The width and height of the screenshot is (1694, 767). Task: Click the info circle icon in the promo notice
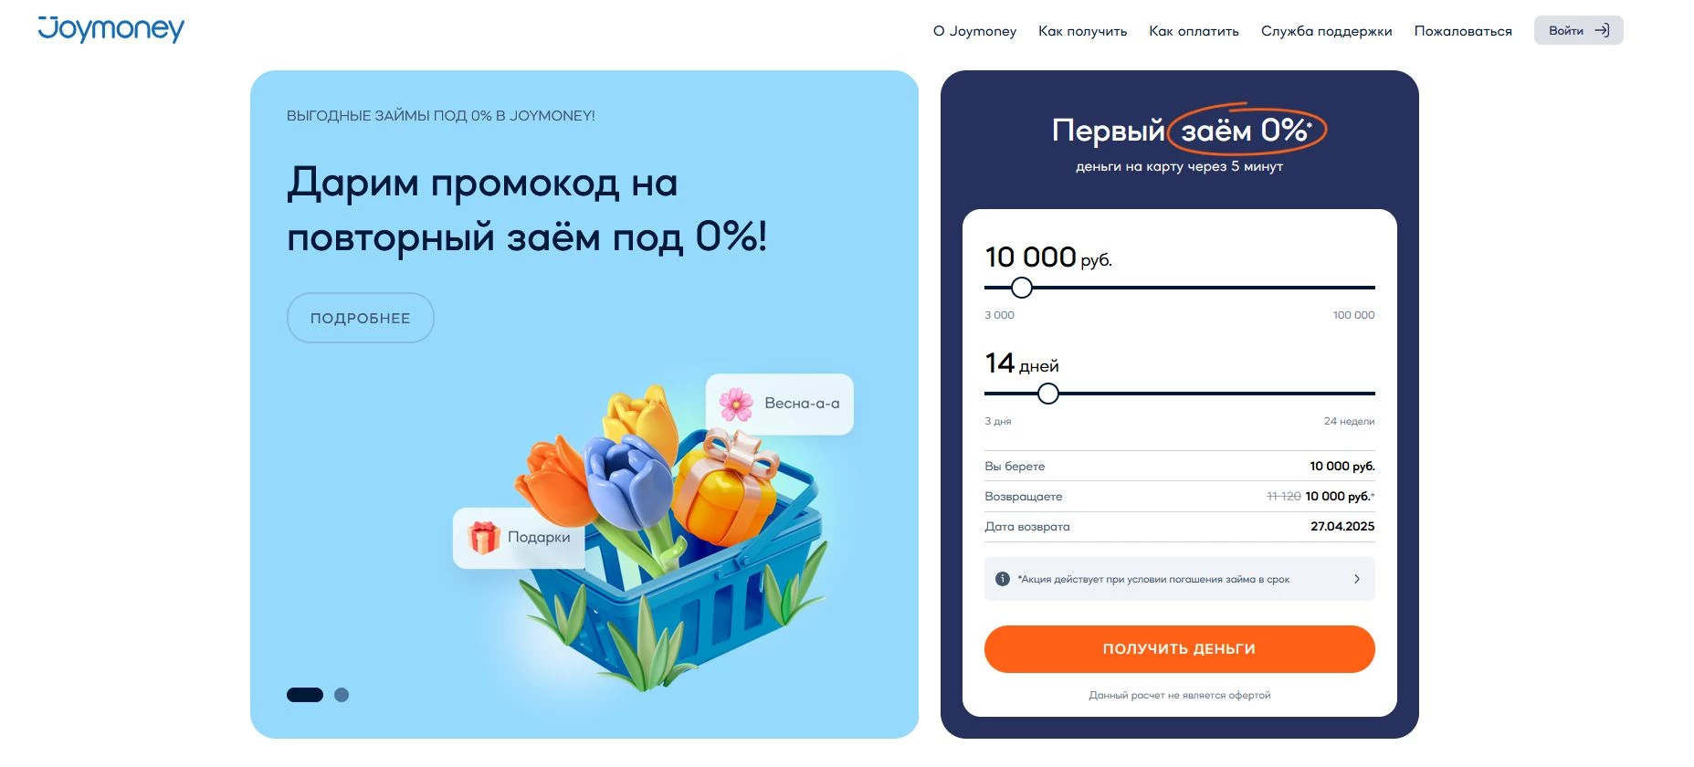1002,579
